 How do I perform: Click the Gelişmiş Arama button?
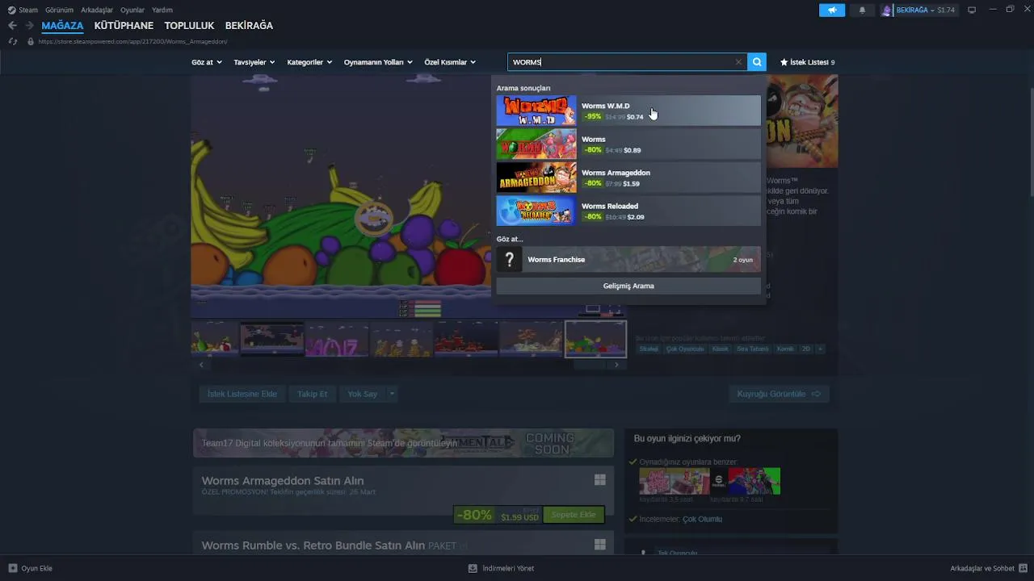[628, 286]
